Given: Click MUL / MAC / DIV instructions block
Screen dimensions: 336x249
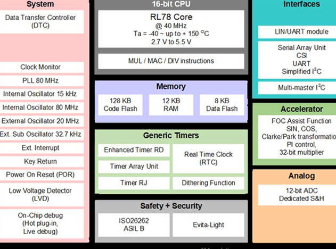Looking at the screenshot, I should 171,61.
